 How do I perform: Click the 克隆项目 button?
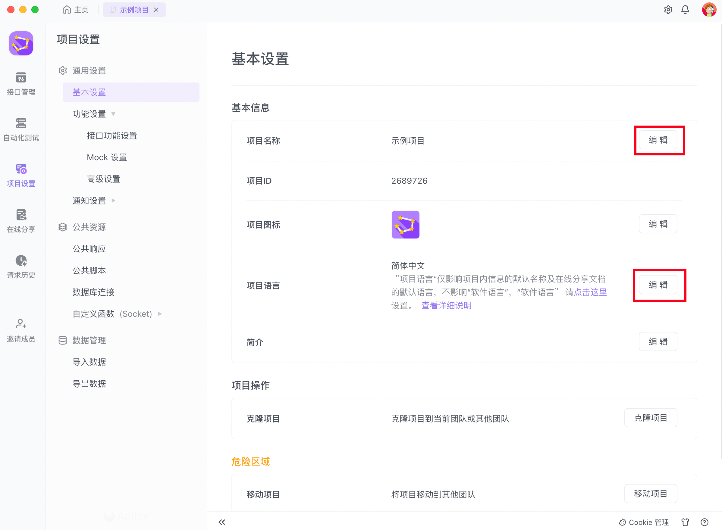pos(650,418)
